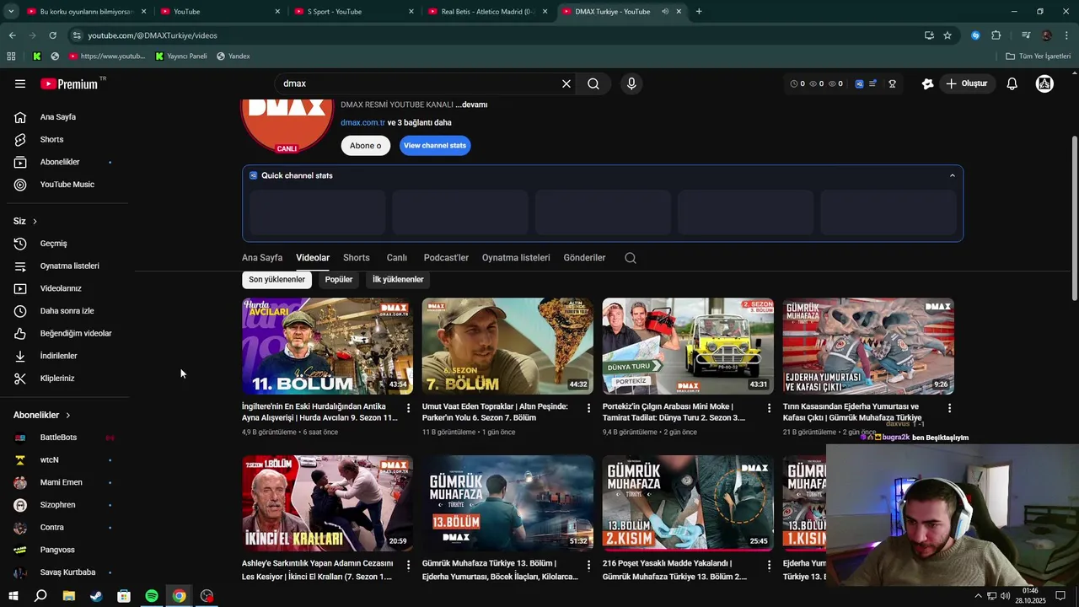This screenshot has width=1079, height=607.
Task: Open the Gönderiler channel tab
Action: pos(584,258)
